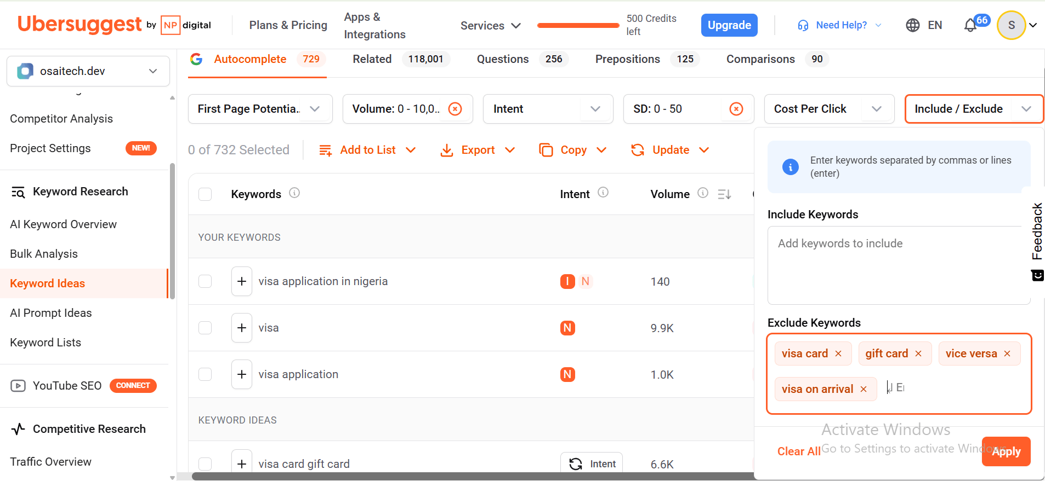Click the Volume column info icon
Image resolution: width=1045 pixels, height=481 pixels.
(x=703, y=193)
